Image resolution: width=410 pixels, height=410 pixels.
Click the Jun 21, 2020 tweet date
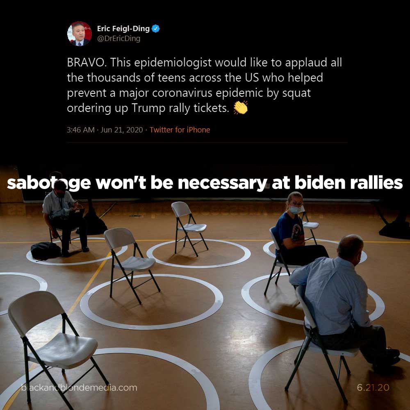coord(122,130)
